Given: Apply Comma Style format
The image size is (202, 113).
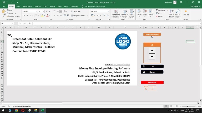Looking at the screenshot, I should (101, 15).
